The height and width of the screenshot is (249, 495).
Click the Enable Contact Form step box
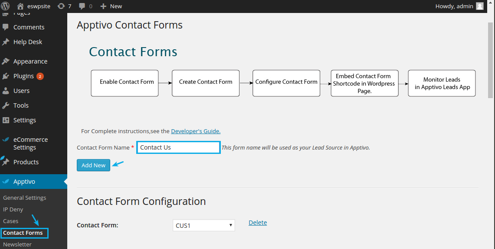click(125, 83)
